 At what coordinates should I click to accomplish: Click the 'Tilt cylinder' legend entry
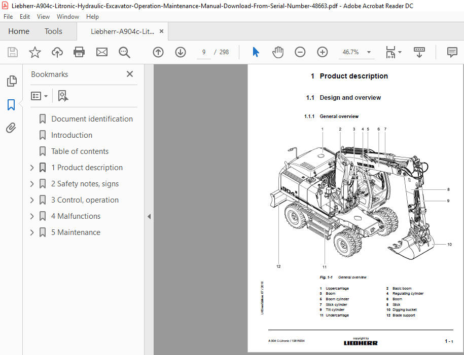coord(335,310)
